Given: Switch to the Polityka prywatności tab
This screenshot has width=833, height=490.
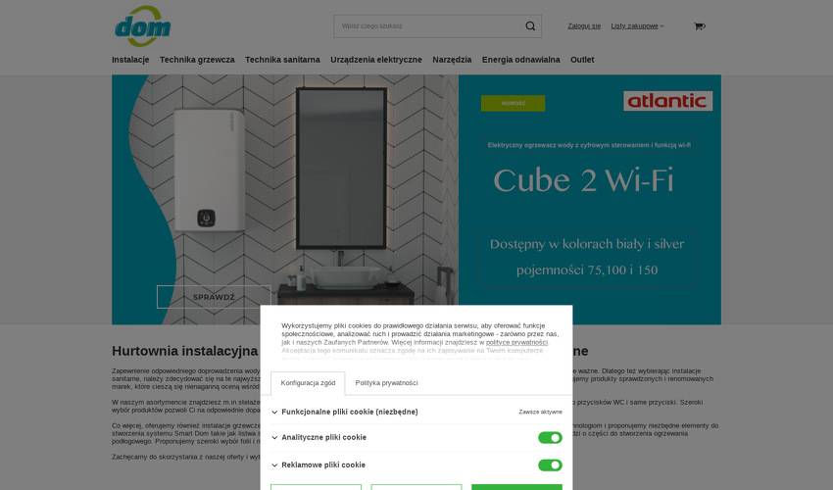Looking at the screenshot, I should click(386, 383).
